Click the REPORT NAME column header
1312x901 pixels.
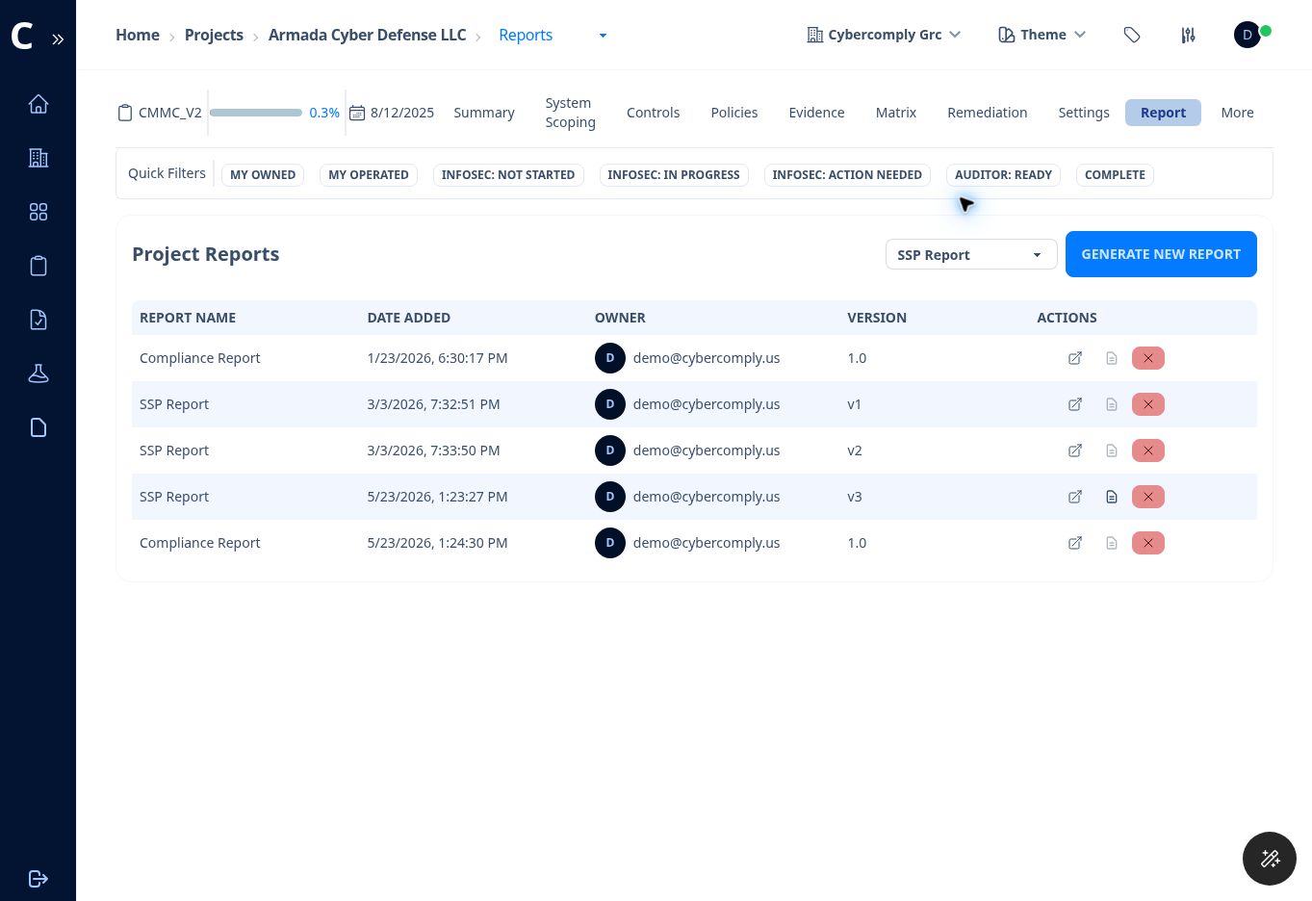188,318
